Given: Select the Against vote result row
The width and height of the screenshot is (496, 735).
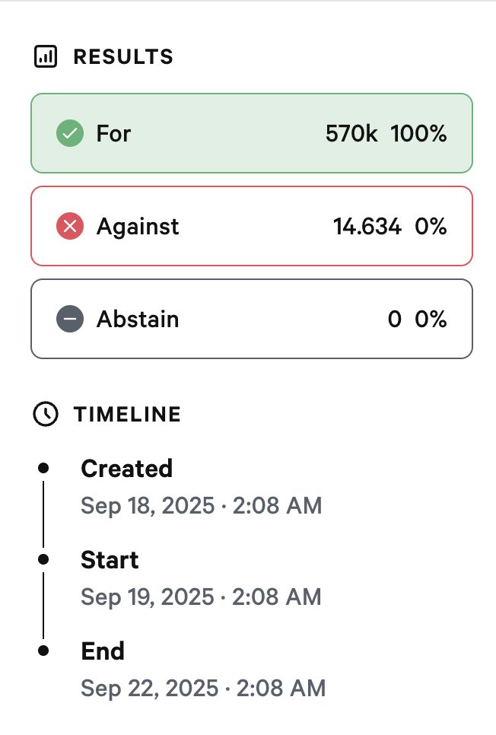Looking at the screenshot, I should [251, 226].
